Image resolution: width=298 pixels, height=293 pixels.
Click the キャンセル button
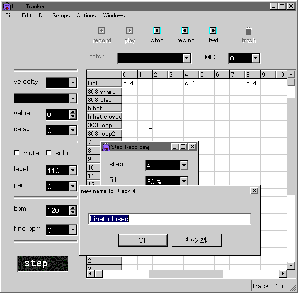pyautogui.click(x=197, y=240)
